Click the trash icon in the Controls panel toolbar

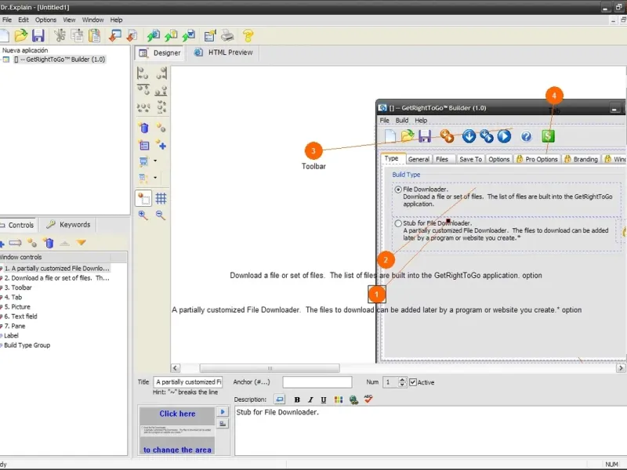(49, 243)
